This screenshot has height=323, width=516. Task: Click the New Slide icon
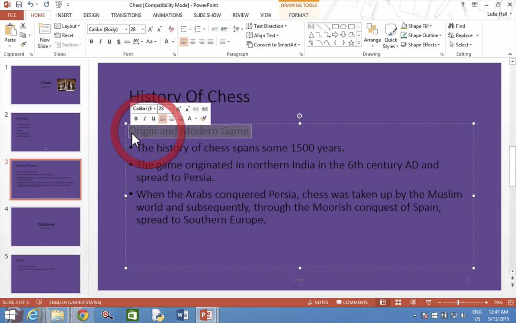[44, 29]
